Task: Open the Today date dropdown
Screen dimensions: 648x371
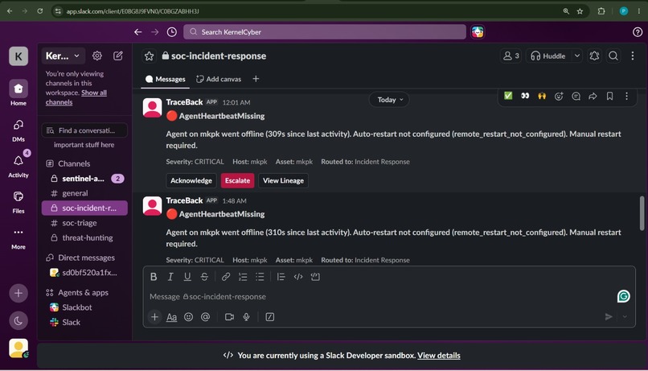Action: 390,100
